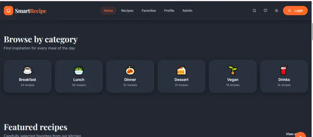Open the Favorites nav item
The height and width of the screenshot is (137, 313).
[149, 11]
